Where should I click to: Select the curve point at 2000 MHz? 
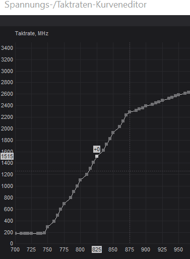coord(119,126)
